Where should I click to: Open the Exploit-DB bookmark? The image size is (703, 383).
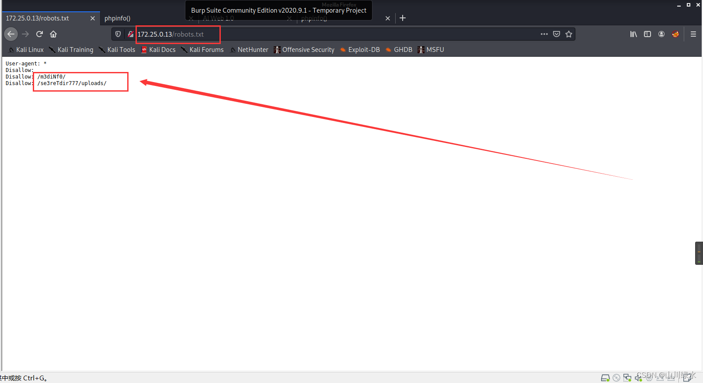tap(360, 50)
